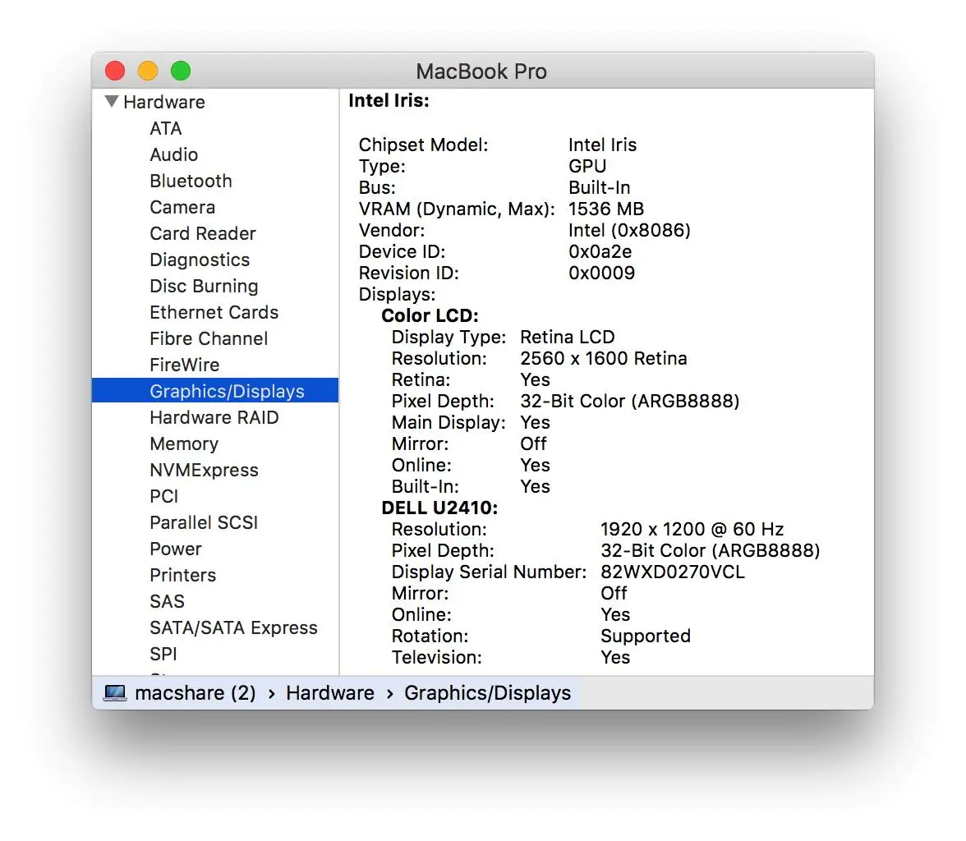Select SAS in the hardware list
Viewport: 966px width, 841px height.
coord(167,601)
